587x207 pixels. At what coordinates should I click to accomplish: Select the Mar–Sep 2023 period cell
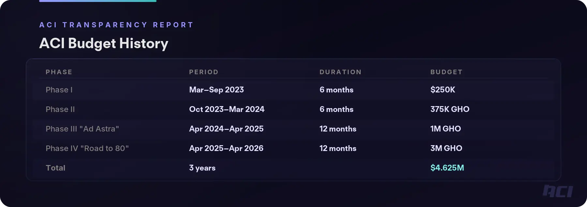point(217,90)
